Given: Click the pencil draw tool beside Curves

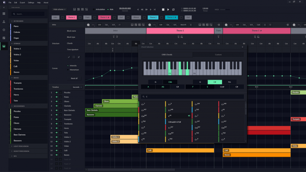Looking at the screenshot, I should (69, 57).
